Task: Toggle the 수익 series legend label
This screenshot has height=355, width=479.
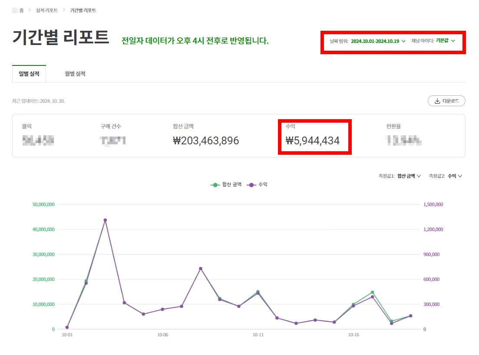Action: coord(263,185)
